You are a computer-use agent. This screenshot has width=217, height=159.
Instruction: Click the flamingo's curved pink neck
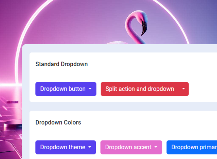coord(131,34)
